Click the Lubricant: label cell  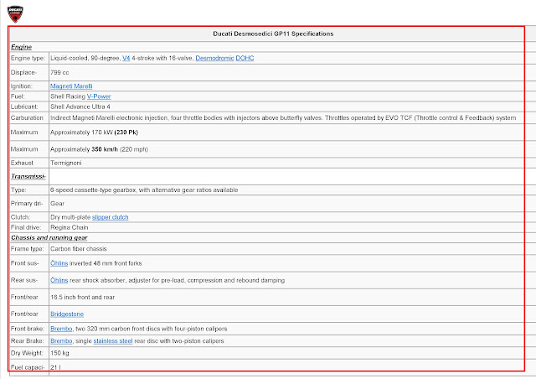pyautogui.click(x=29, y=106)
